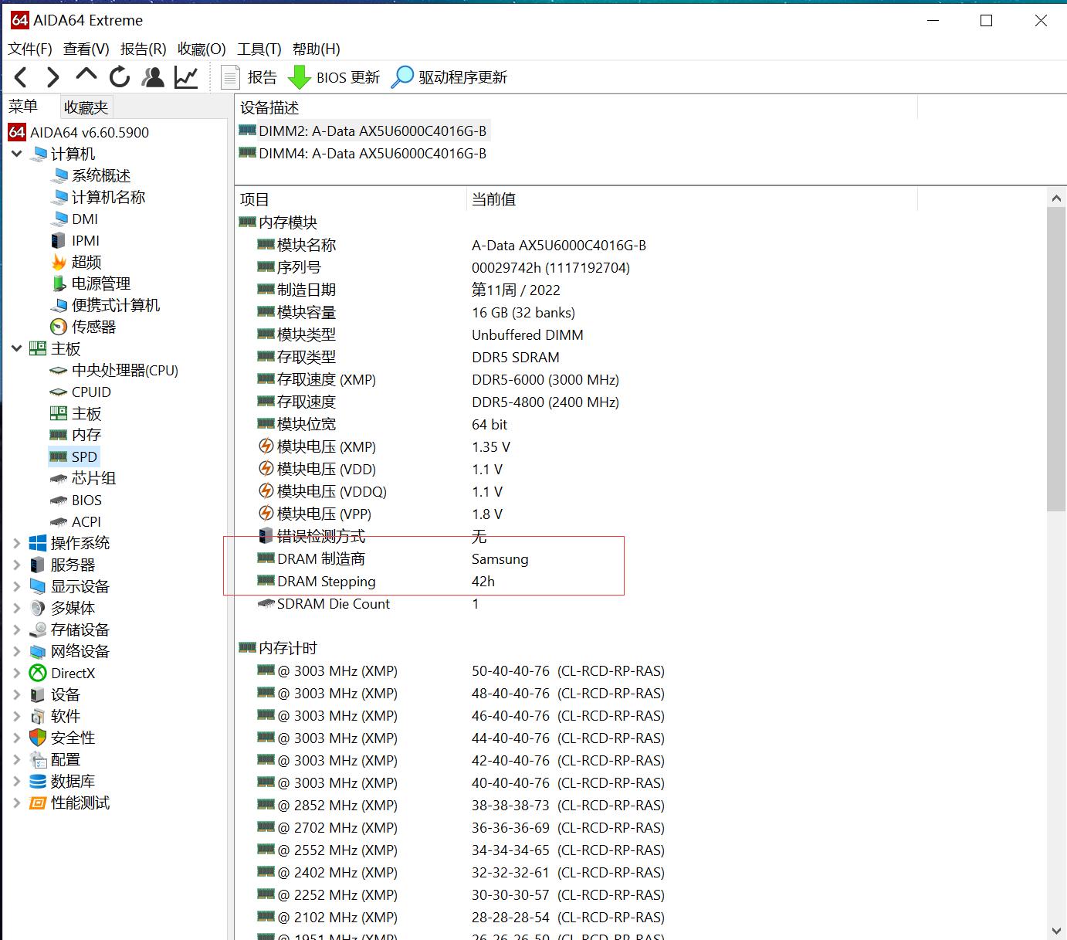Click 驱动程序更新 magnifier button
This screenshot has height=940, width=1067.
[x=449, y=77]
